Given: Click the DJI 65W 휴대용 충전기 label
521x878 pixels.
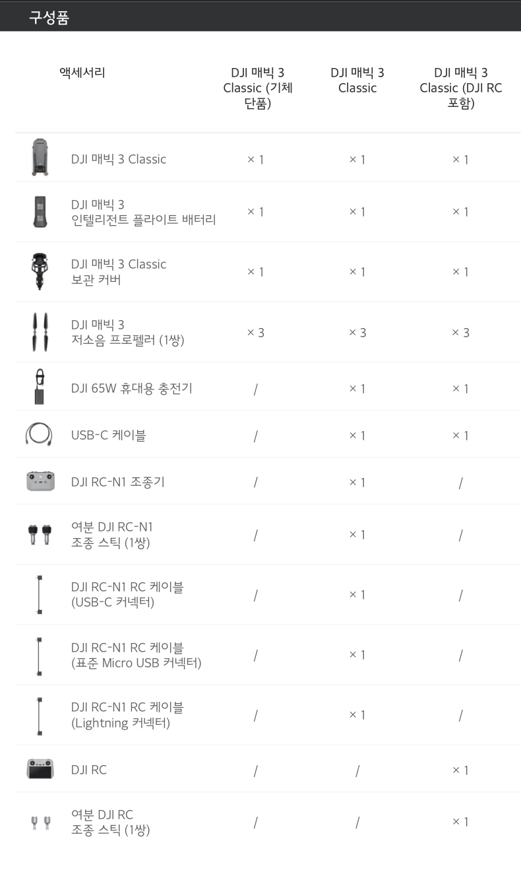Looking at the screenshot, I should click(x=131, y=388).
